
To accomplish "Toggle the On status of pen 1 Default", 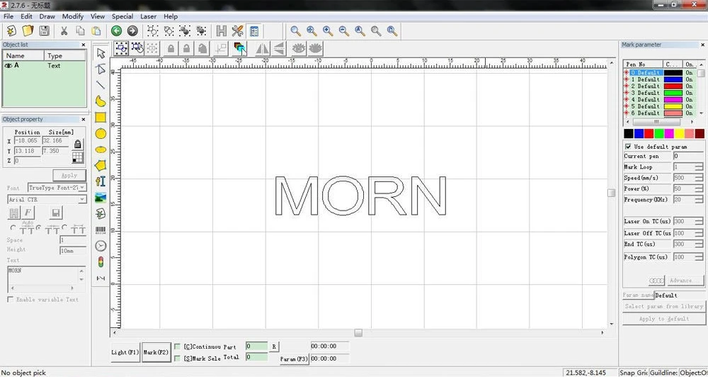I will point(689,79).
